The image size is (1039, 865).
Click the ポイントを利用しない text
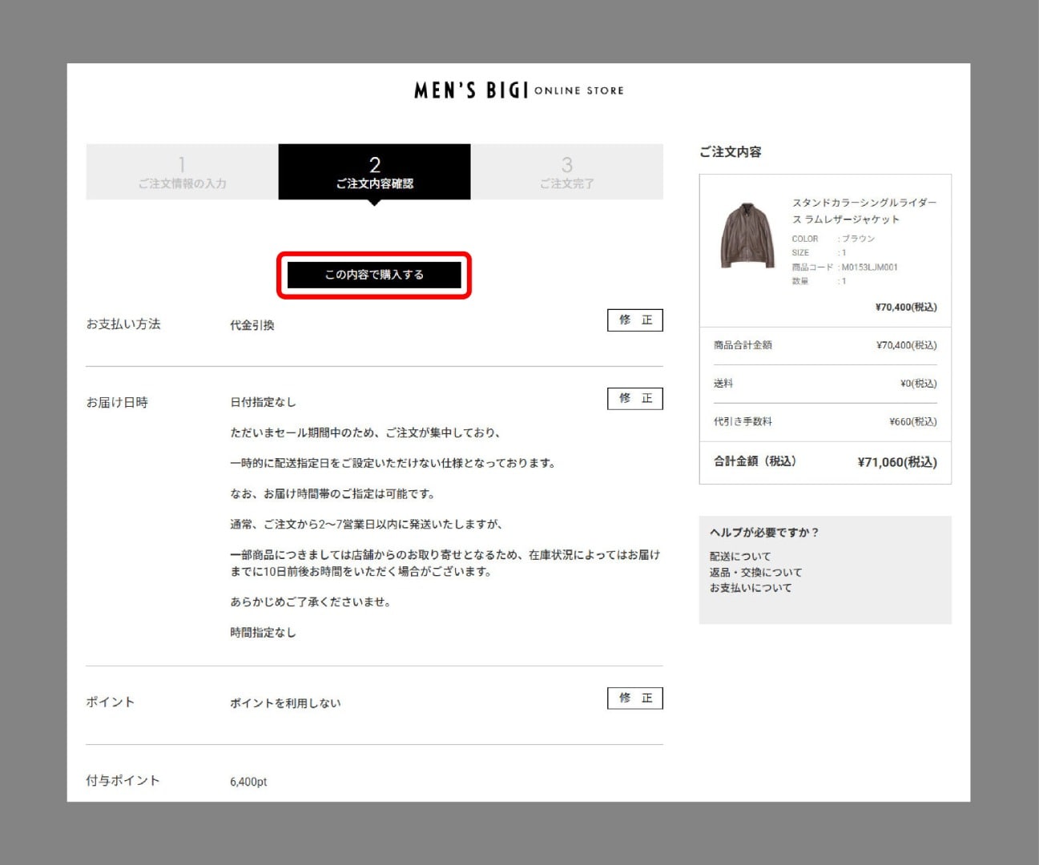285,703
